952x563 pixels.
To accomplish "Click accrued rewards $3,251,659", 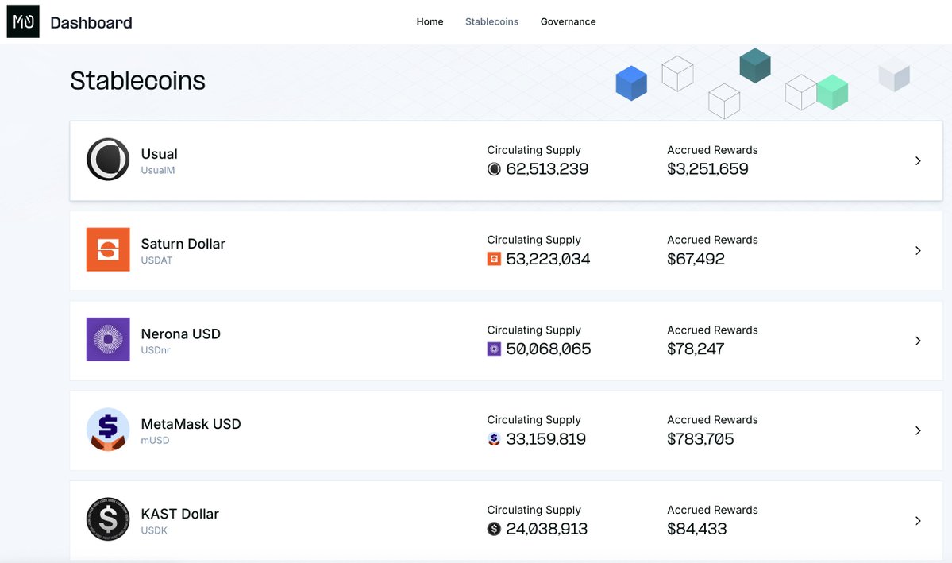I will click(x=707, y=169).
